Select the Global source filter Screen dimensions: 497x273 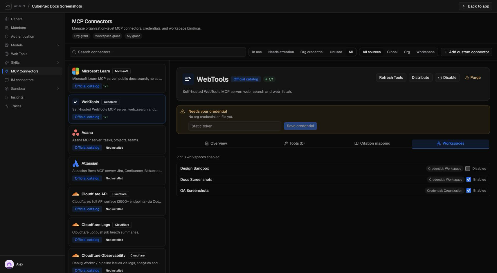click(x=392, y=52)
